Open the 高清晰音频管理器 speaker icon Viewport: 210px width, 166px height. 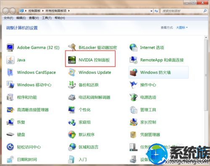pos(10,110)
